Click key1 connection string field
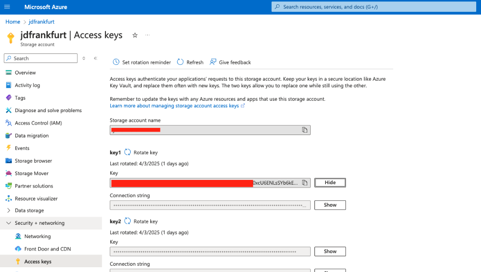The height and width of the screenshot is (272, 481). [210, 205]
